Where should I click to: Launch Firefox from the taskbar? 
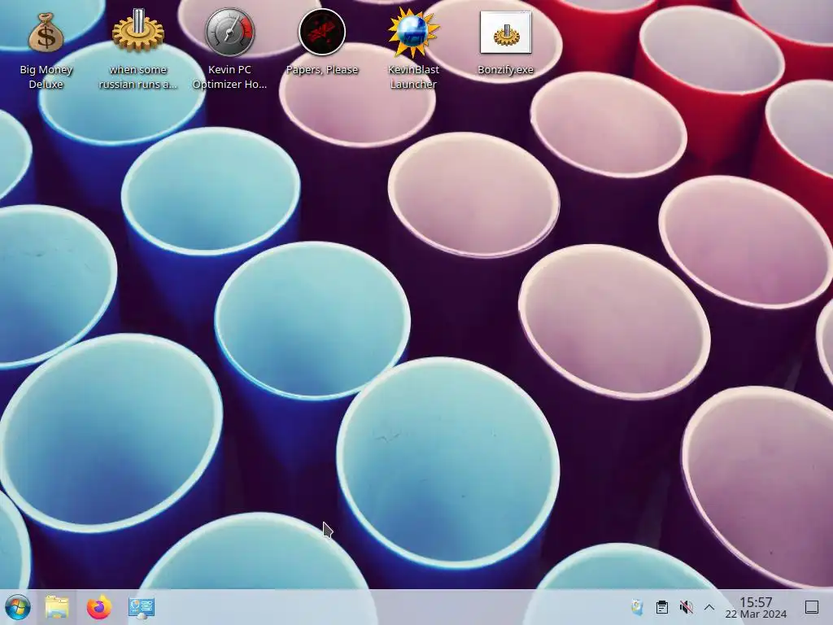98,607
